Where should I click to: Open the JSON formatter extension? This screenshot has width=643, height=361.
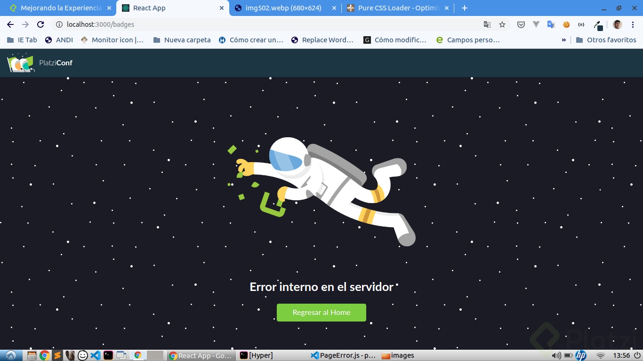pos(581,24)
